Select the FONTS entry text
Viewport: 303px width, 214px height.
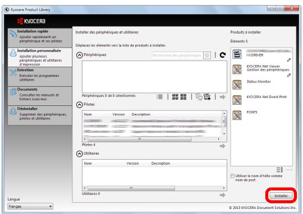pyautogui.click(x=252, y=112)
